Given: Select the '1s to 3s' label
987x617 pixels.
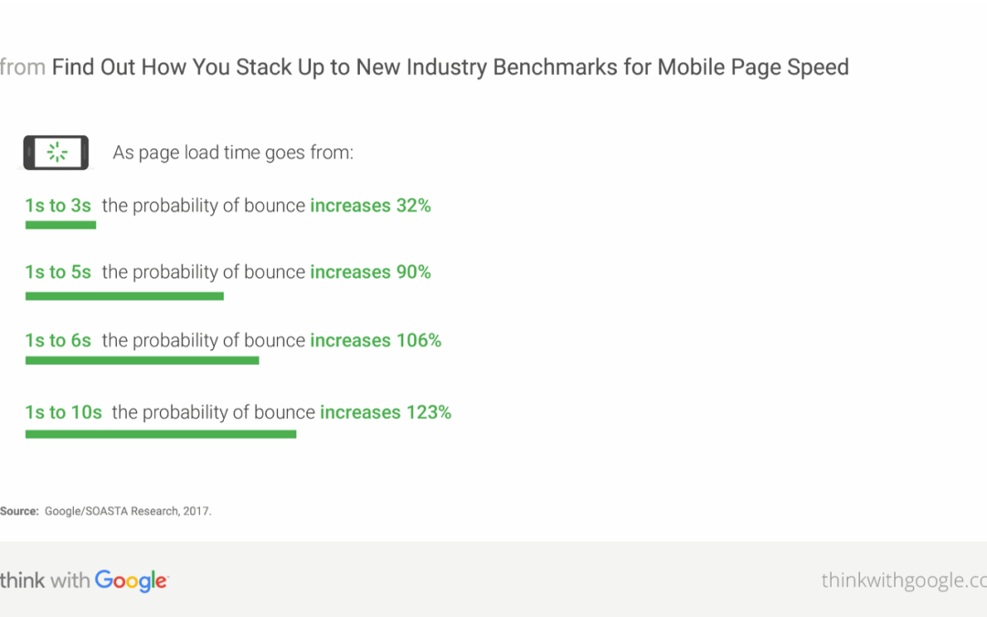Looking at the screenshot, I should [58, 206].
